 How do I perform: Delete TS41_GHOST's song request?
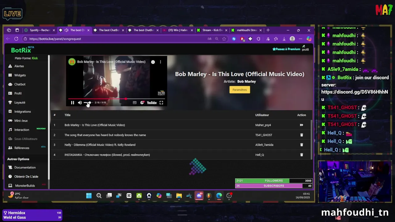tap(301, 135)
